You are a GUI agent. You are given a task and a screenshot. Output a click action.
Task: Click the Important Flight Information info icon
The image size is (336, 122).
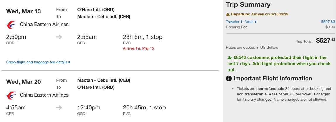coord(229,79)
